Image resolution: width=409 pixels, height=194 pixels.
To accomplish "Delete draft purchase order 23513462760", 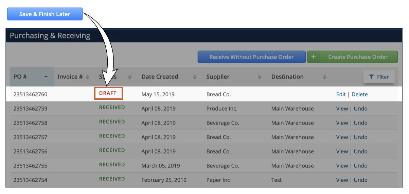I will point(359,94).
